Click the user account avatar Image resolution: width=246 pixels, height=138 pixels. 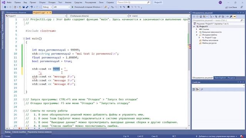[220, 3]
